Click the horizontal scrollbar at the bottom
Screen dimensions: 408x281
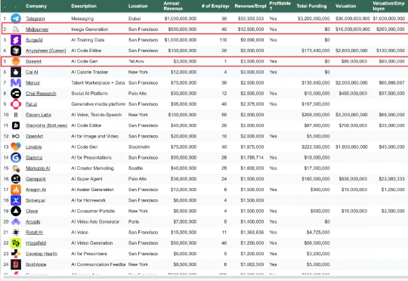tap(204, 278)
